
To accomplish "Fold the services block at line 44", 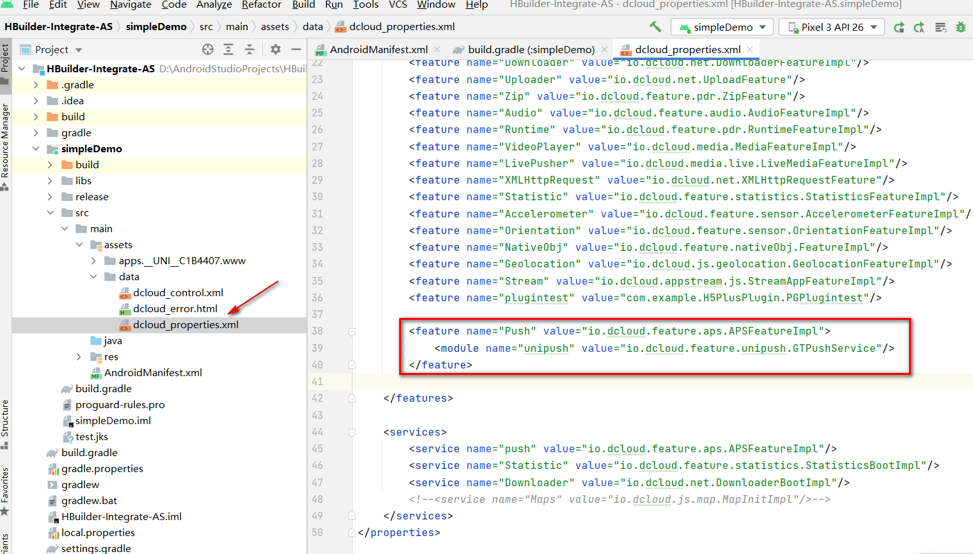I will (352, 432).
